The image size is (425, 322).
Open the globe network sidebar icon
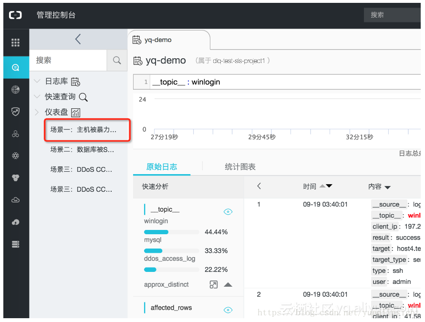15,90
